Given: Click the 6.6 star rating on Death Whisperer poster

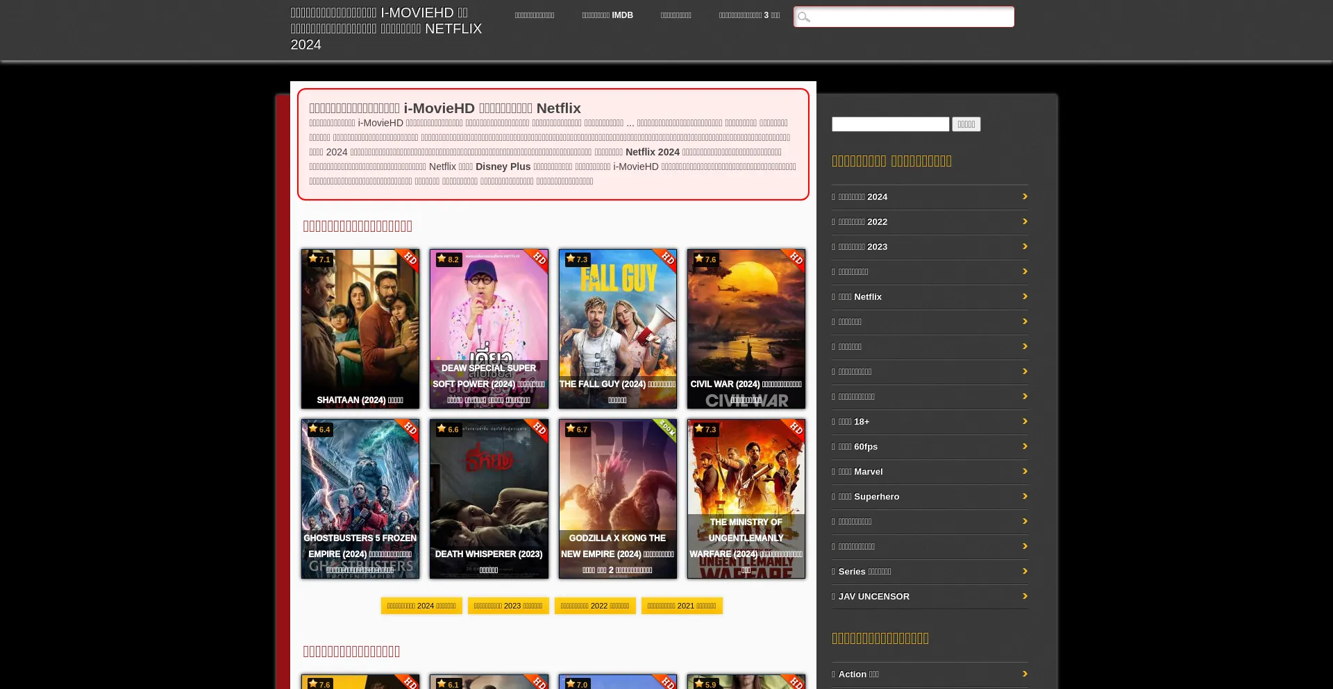Looking at the screenshot, I should 448,429.
